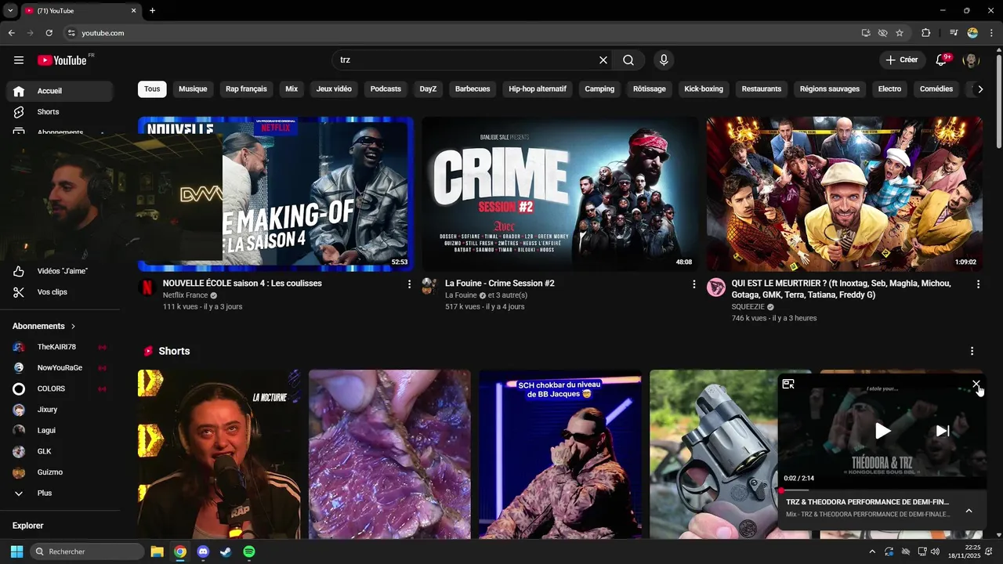Open Discord from the taskbar
Viewport: 1003px width, 564px height.
[203, 551]
